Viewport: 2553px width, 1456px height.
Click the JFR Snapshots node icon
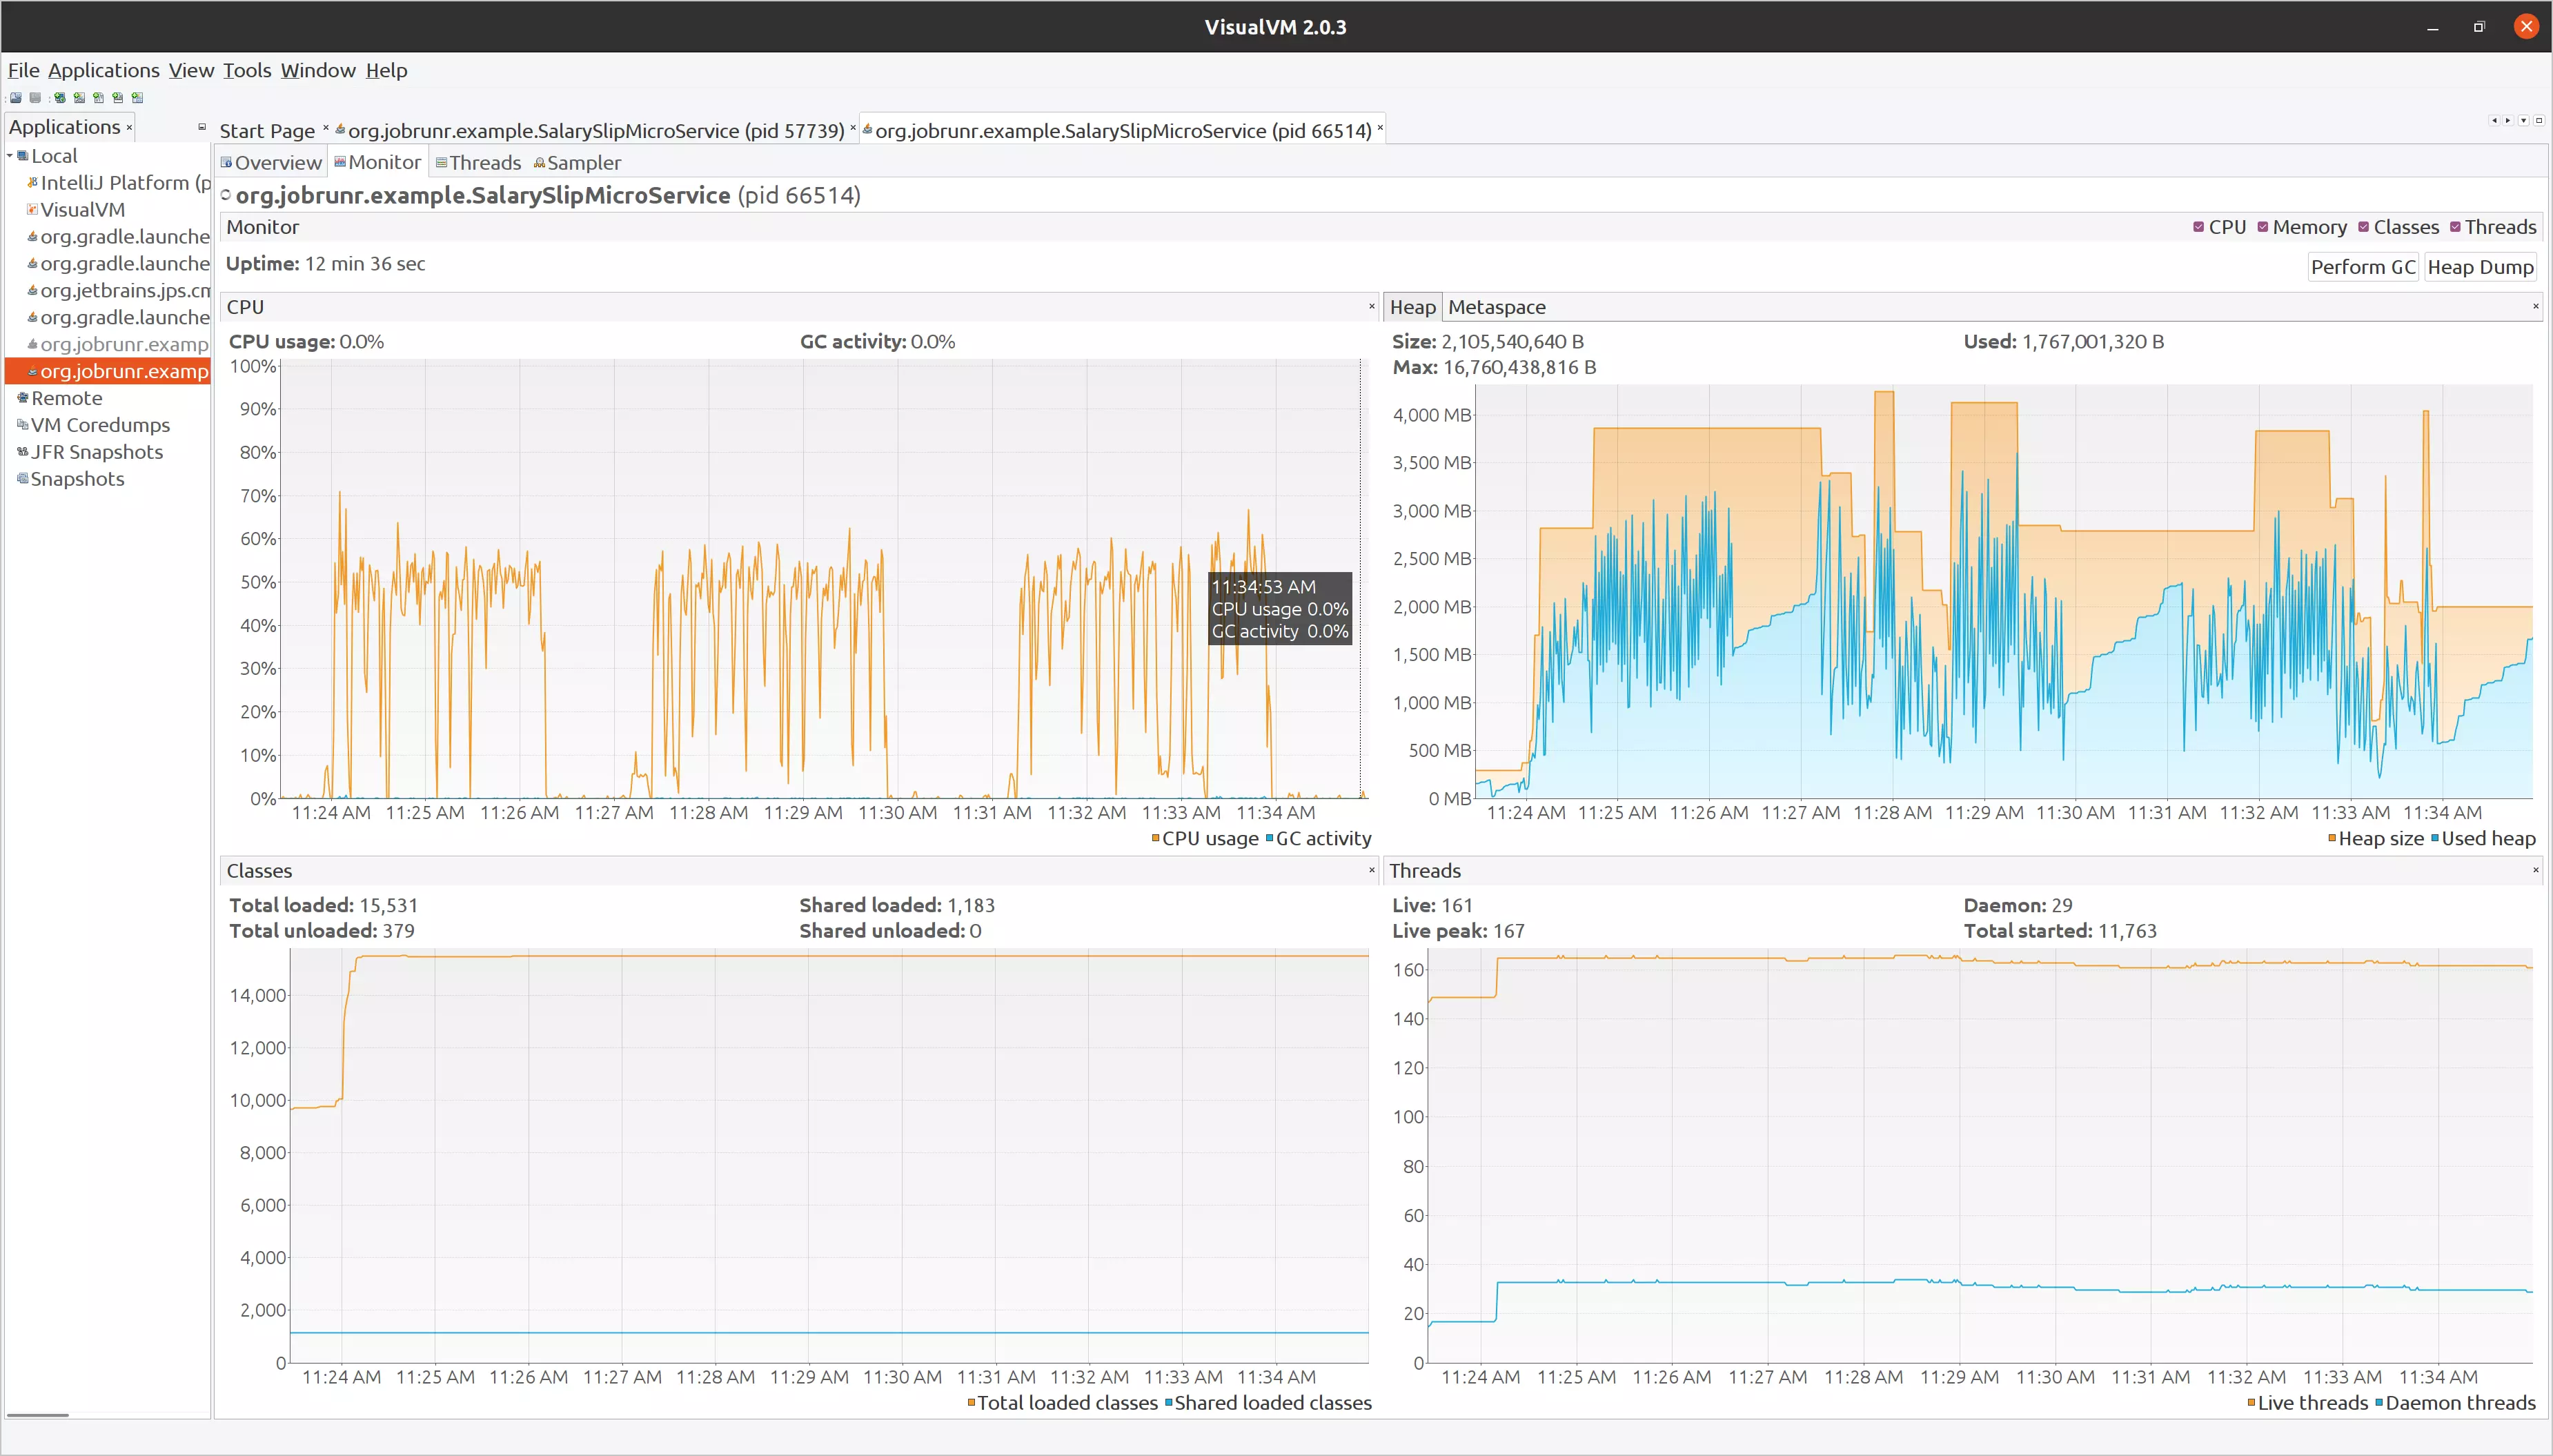click(x=23, y=452)
